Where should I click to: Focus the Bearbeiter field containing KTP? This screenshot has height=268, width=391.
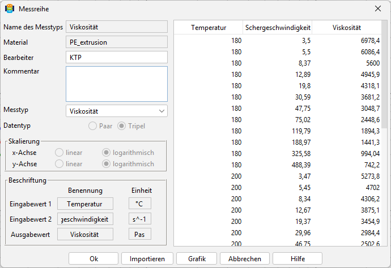point(117,58)
